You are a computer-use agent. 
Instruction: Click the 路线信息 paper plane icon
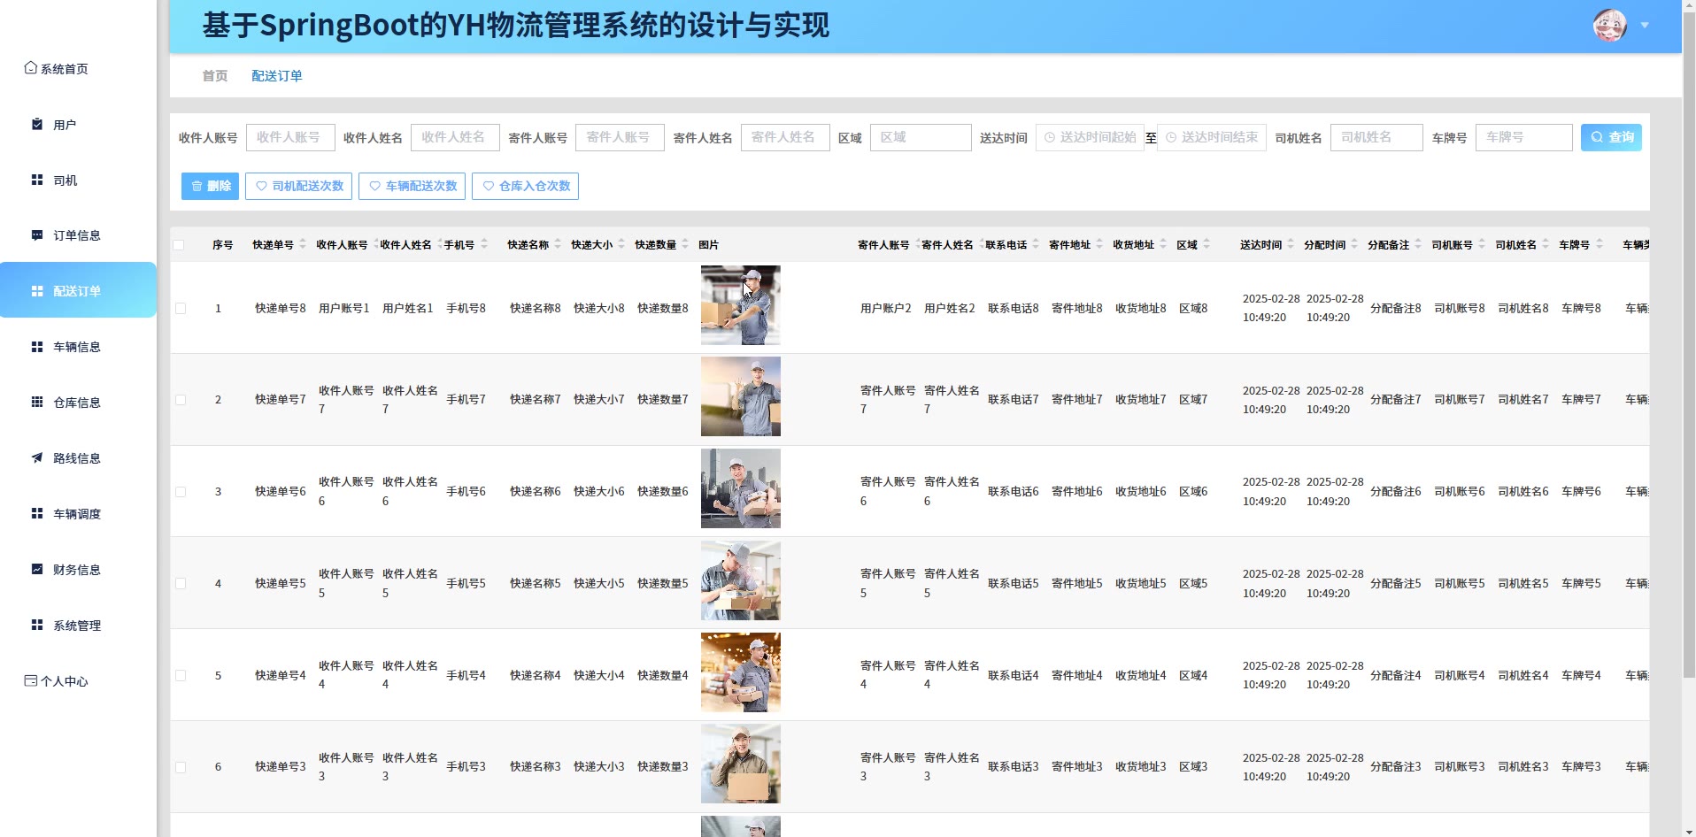(37, 458)
